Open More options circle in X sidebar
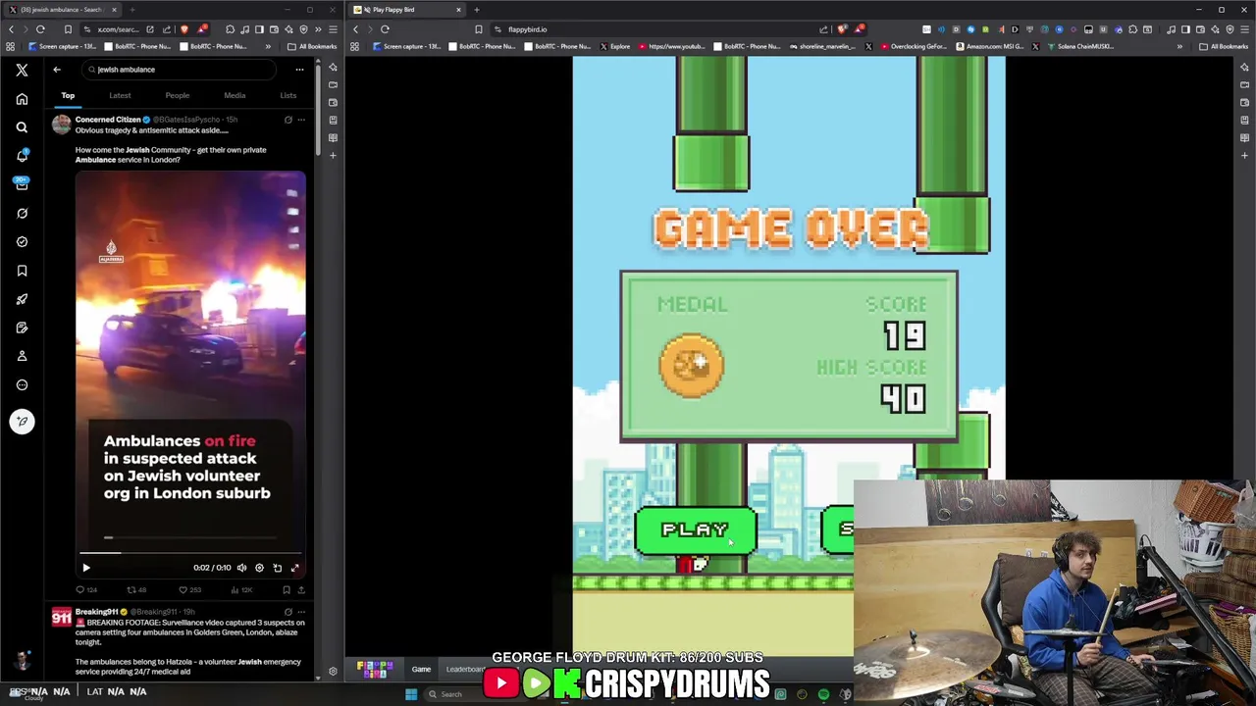Image resolution: width=1256 pixels, height=706 pixels. click(x=22, y=385)
